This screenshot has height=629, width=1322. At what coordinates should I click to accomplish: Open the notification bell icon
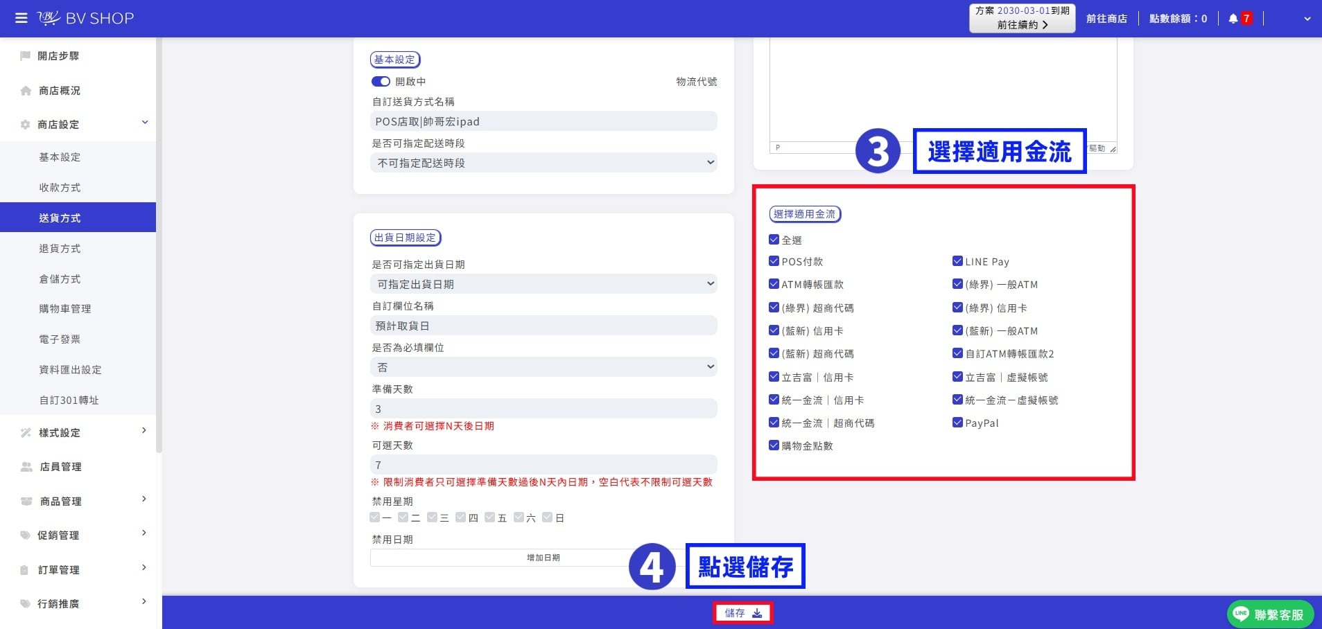point(1233,19)
